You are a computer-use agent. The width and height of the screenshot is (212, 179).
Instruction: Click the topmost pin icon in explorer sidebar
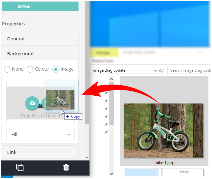coord(106,93)
